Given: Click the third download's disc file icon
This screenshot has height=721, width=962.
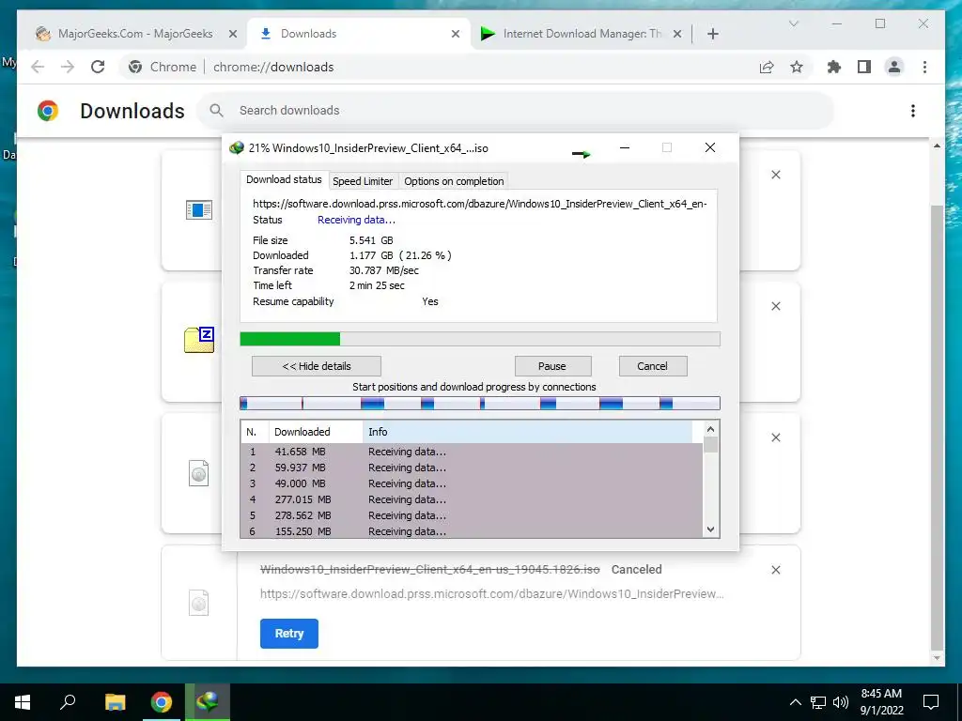Looking at the screenshot, I should pyautogui.click(x=199, y=473).
